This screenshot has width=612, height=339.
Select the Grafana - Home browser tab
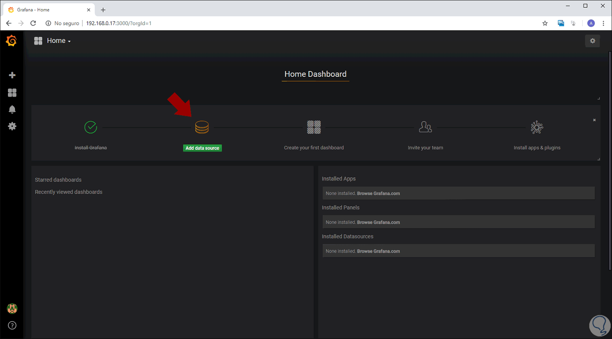pyautogui.click(x=49, y=10)
